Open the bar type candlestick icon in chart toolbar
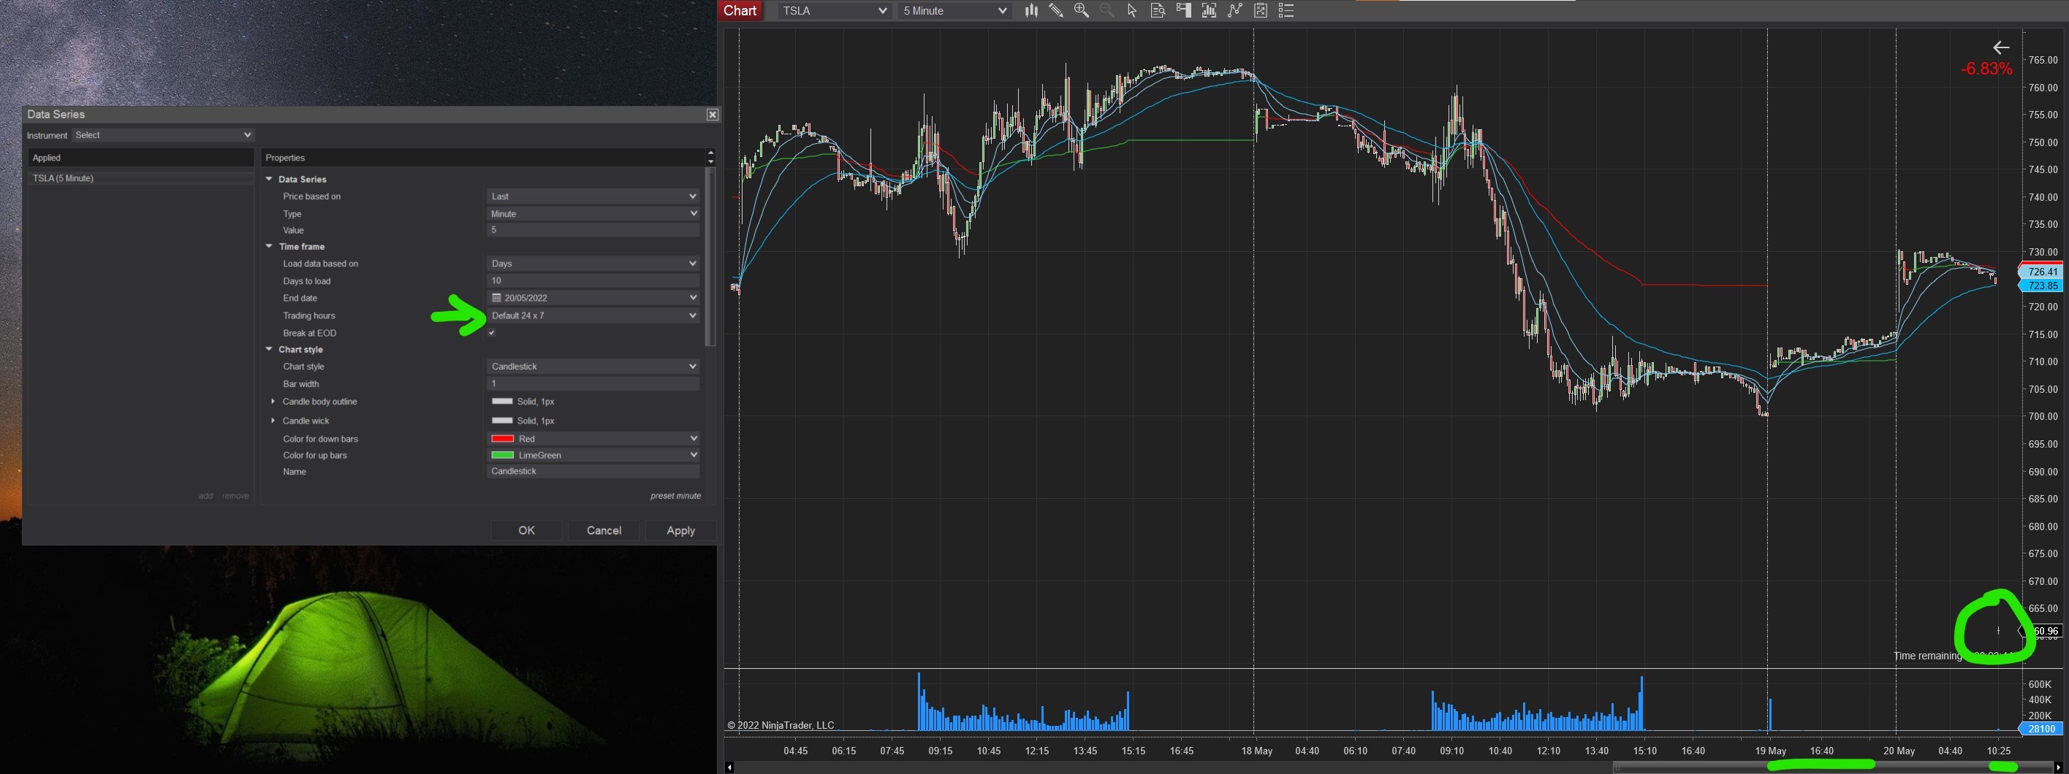This screenshot has width=2069, height=774. 1030,10
